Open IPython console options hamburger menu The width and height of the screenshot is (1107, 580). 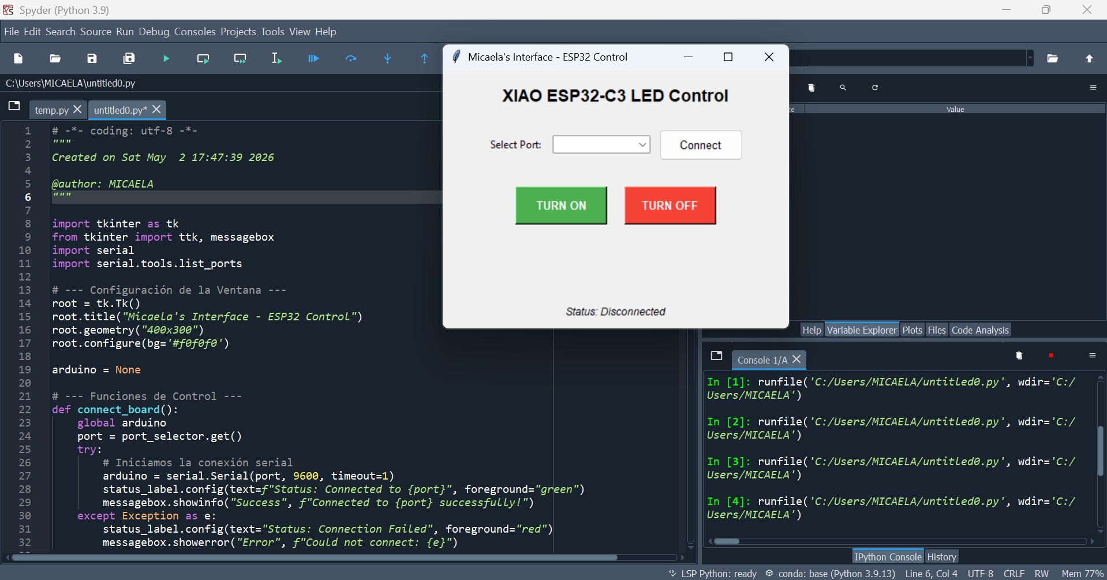(1093, 356)
